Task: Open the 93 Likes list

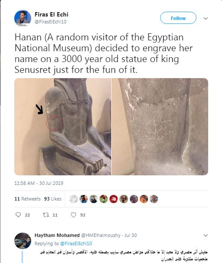Action: click(x=53, y=199)
